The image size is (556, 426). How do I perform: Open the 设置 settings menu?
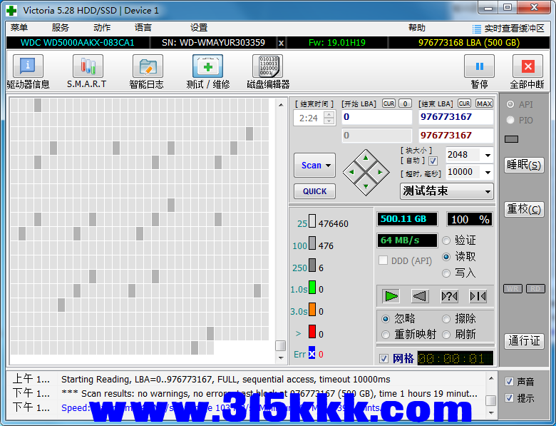199,28
